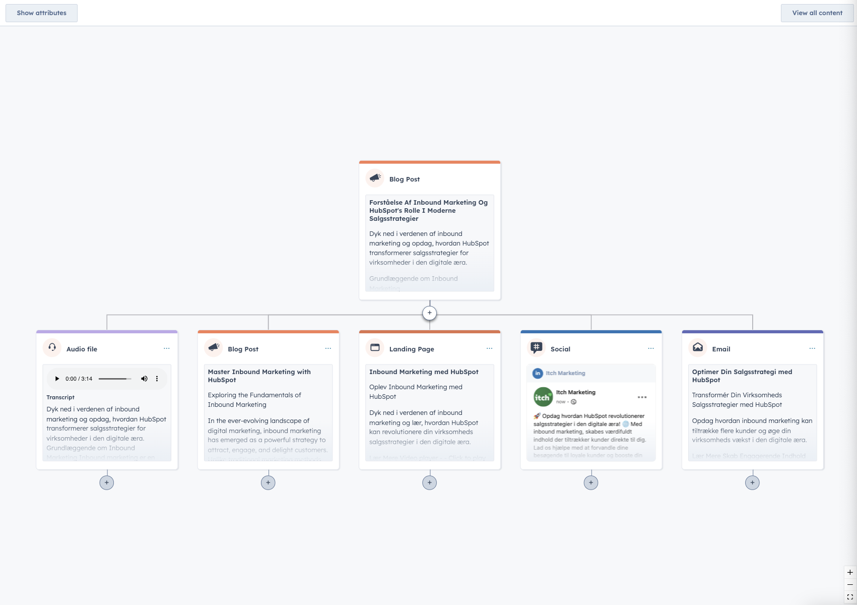Open audio player more options
This screenshot has height=605, width=857.
point(157,379)
